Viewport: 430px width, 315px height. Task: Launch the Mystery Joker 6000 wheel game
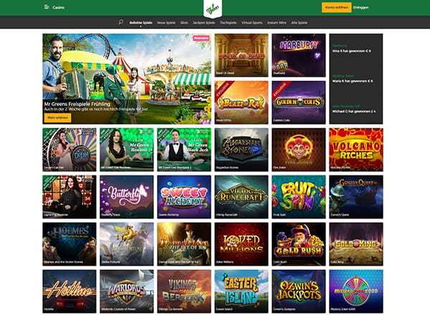tap(356, 291)
